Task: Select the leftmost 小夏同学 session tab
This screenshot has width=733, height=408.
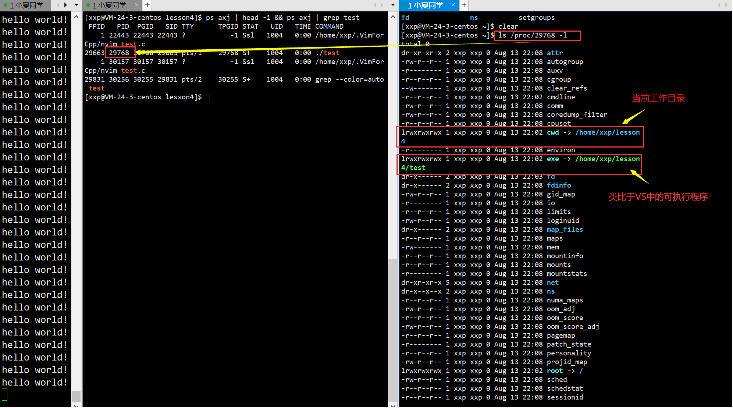Action: 26,5
